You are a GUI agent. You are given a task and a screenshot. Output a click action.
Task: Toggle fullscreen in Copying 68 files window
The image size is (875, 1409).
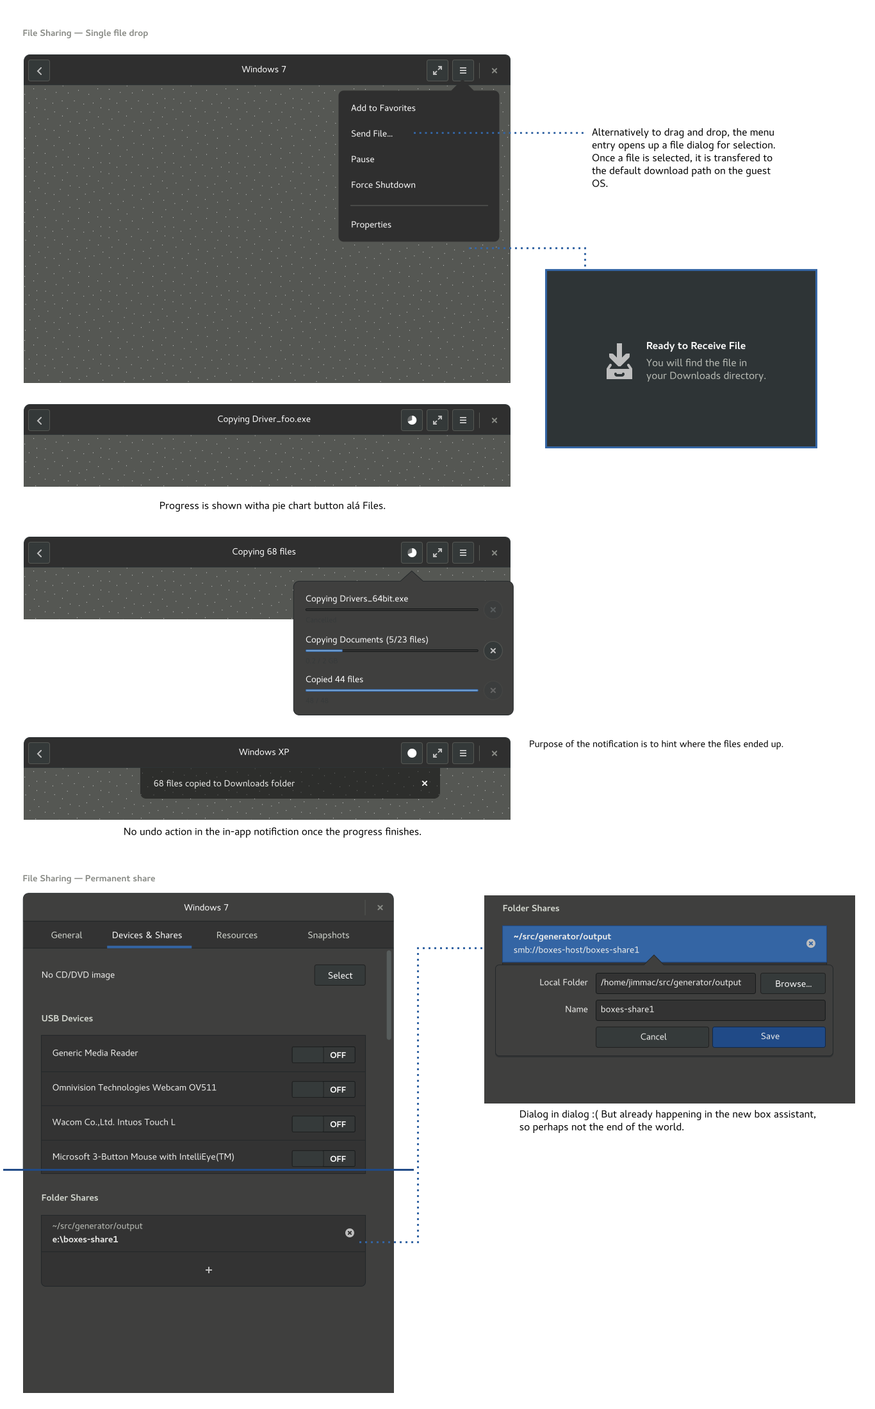(437, 553)
